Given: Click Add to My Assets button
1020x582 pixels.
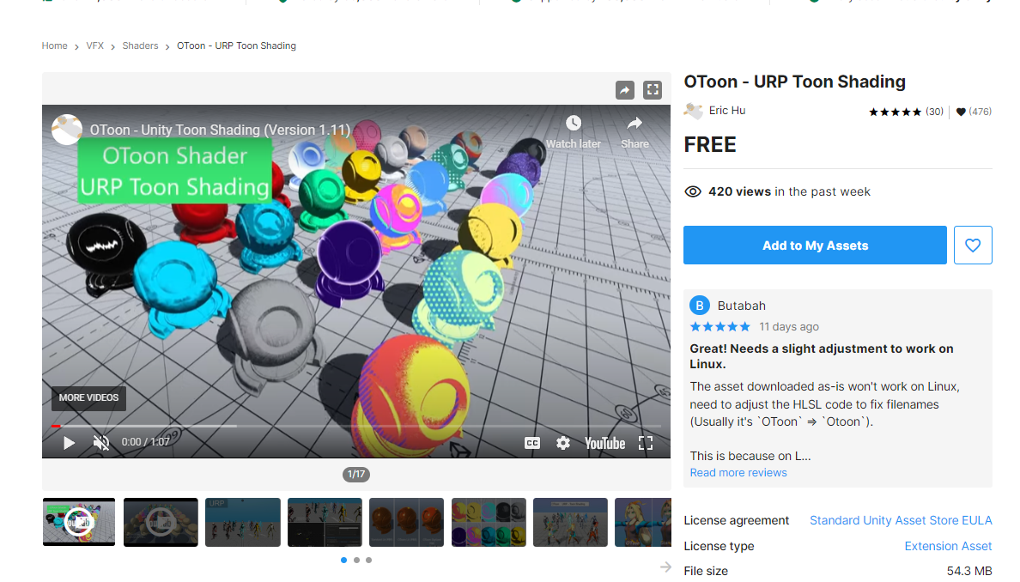Looking at the screenshot, I should [x=815, y=246].
